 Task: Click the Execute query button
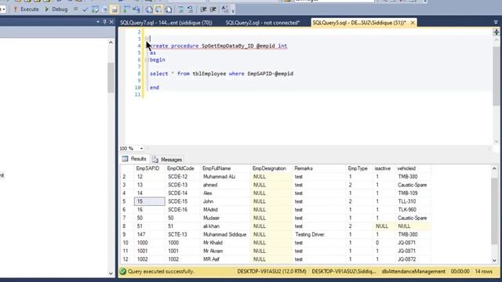click(x=26, y=9)
